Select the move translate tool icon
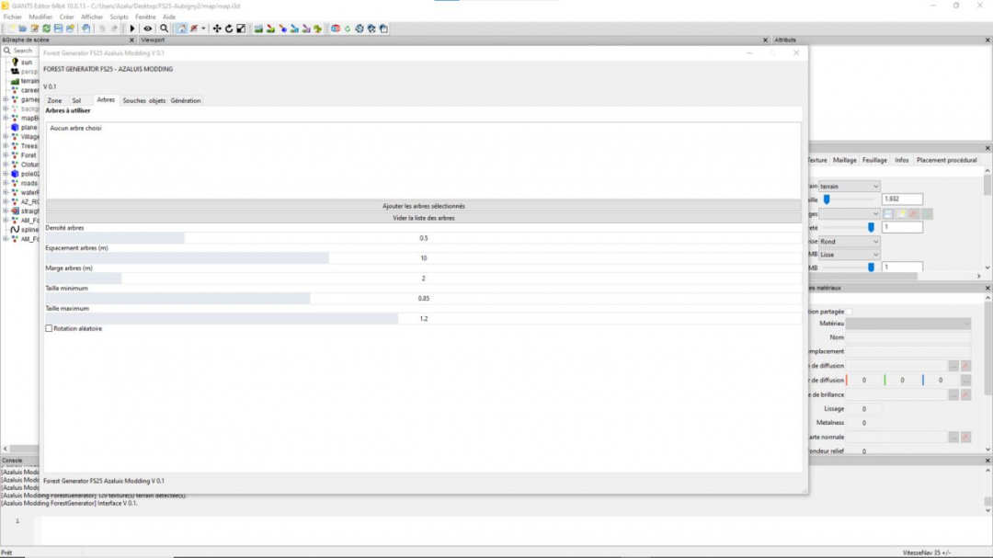This screenshot has height=558, width=993. click(x=217, y=28)
